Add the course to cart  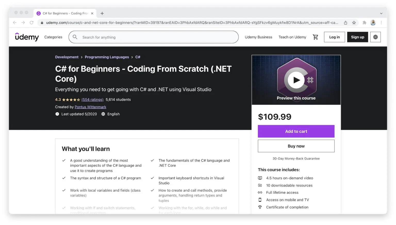coord(296,131)
